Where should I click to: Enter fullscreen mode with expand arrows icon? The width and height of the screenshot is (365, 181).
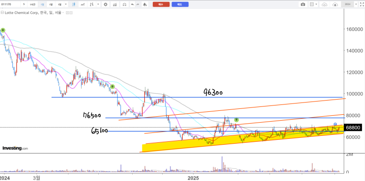[362, 4]
